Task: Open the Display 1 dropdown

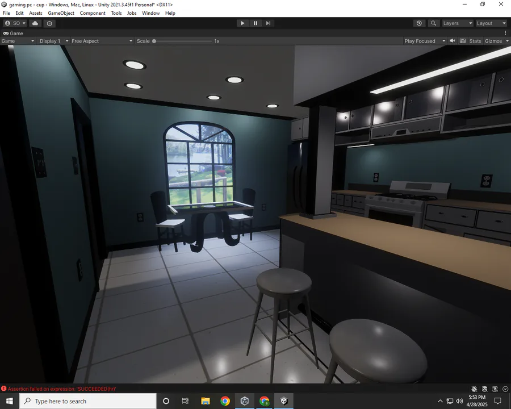Action: point(54,41)
